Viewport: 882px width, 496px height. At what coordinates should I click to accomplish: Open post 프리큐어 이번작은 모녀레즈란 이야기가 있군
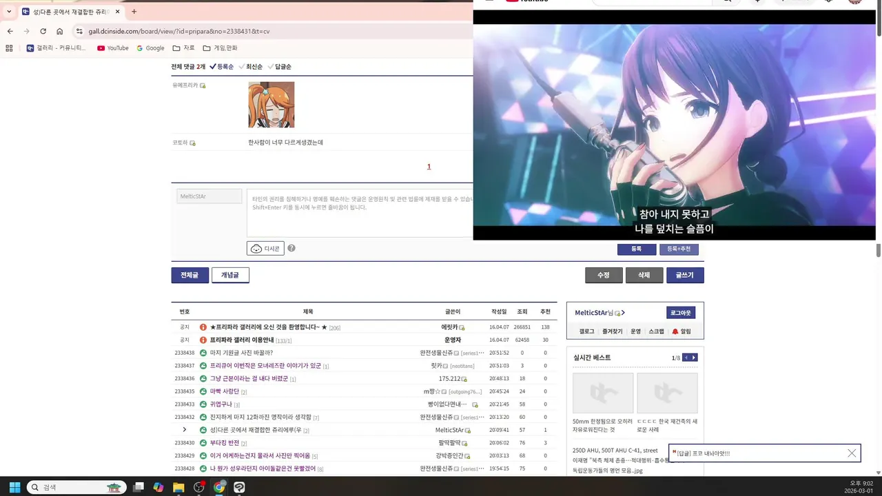tap(265, 366)
